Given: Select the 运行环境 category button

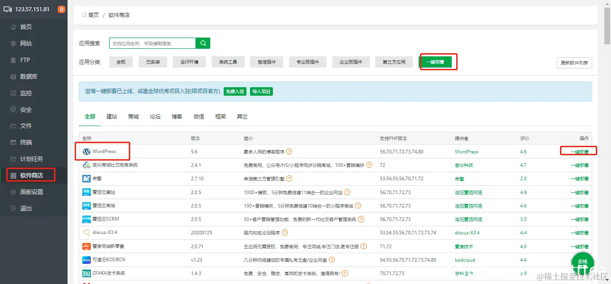Looking at the screenshot, I should click(x=189, y=62).
